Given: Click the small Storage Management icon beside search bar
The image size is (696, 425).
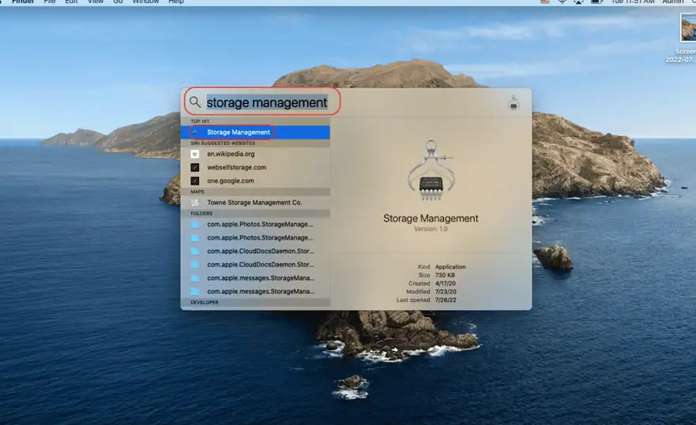Looking at the screenshot, I should click(x=514, y=102).
